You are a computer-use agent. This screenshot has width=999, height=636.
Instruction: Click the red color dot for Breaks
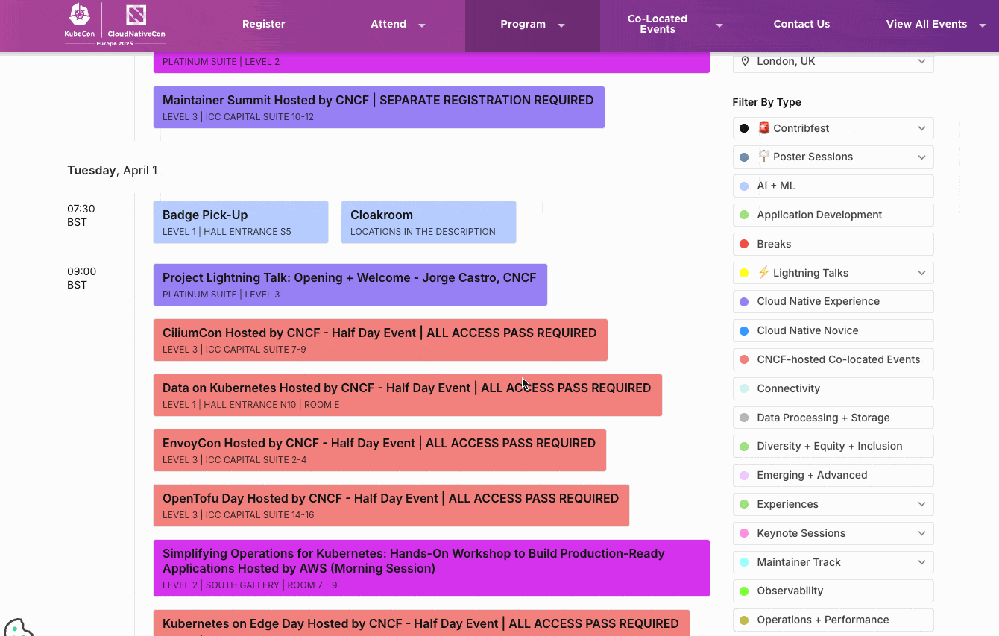[744, 244]
